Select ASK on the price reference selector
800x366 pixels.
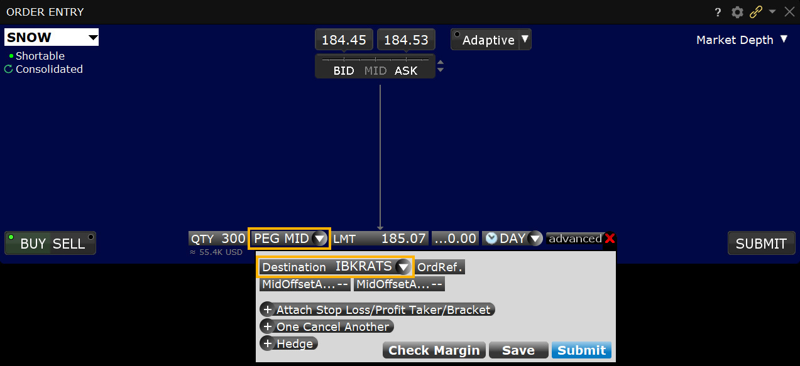[x=406, y=70]
